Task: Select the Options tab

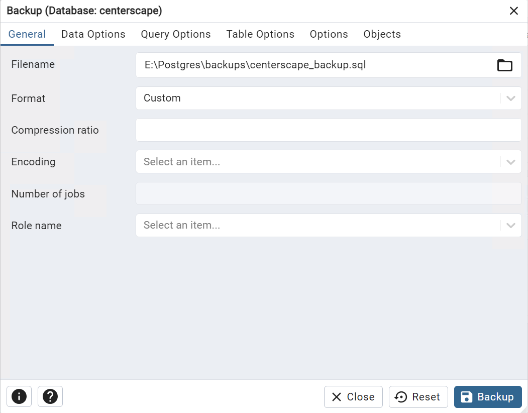Action: (329, 34)
